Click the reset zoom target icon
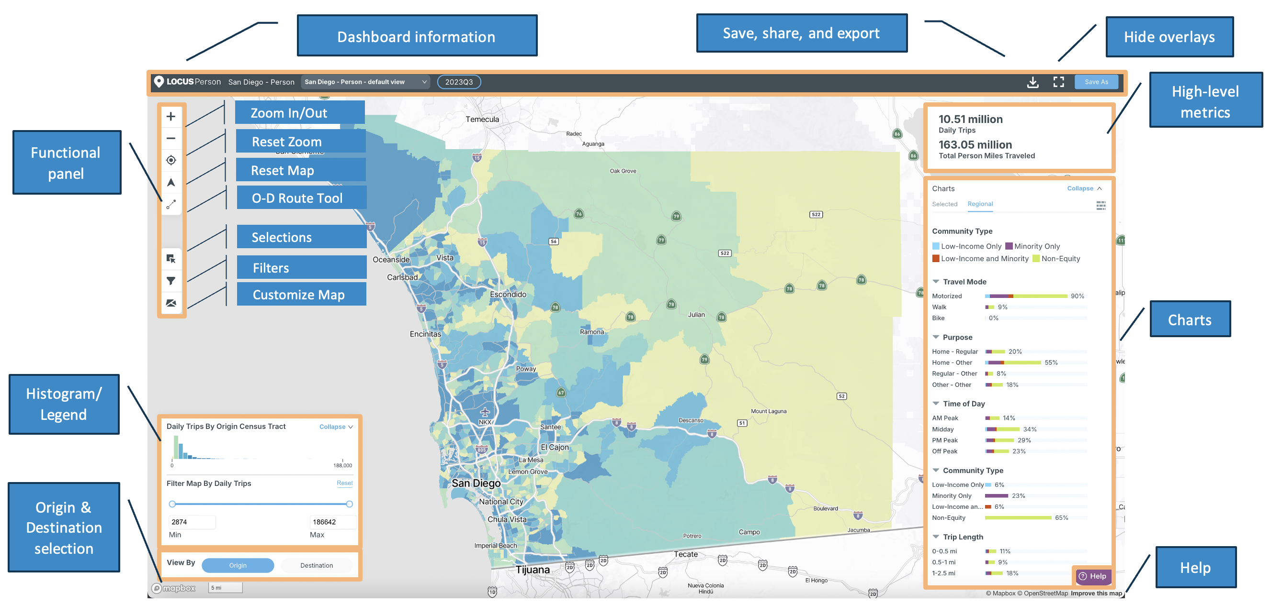The width and height of the screenshot is (1271, 615). 170,160
